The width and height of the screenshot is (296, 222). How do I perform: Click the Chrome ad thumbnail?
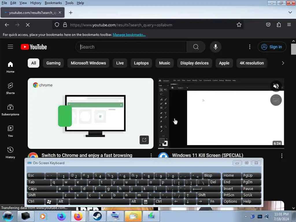coord(90,113)
